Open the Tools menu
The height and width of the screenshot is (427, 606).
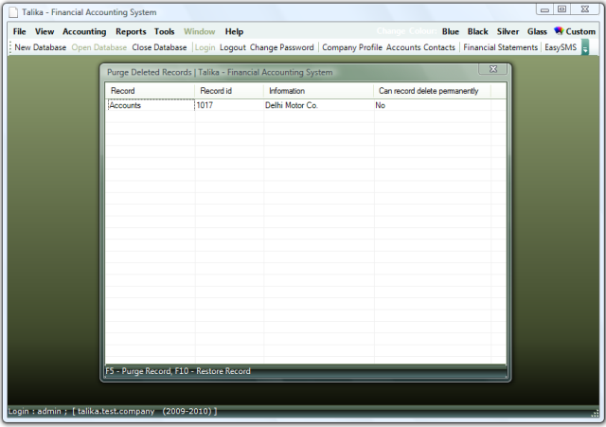165,31
